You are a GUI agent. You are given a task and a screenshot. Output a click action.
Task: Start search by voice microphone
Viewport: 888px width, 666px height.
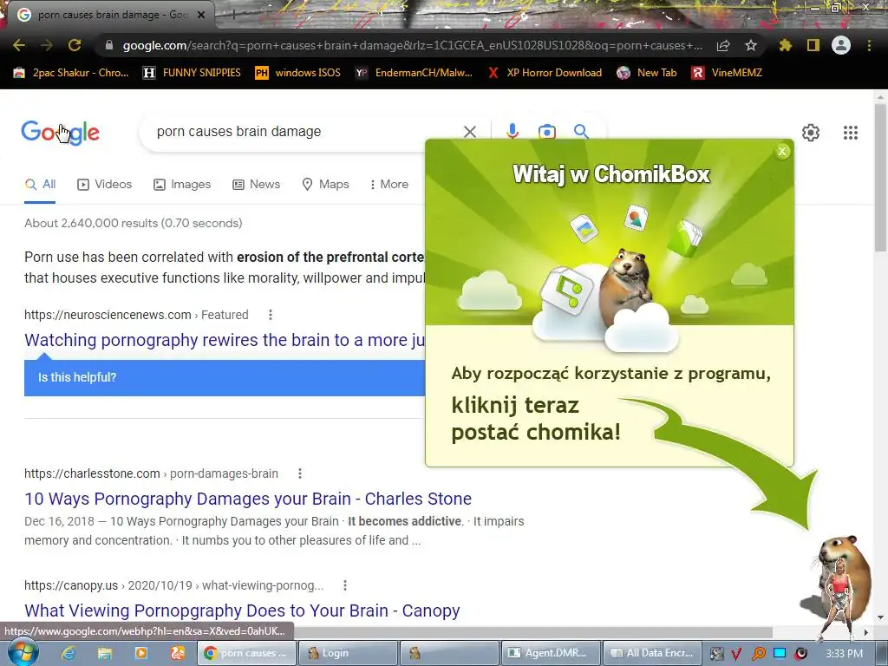(513, 132)
